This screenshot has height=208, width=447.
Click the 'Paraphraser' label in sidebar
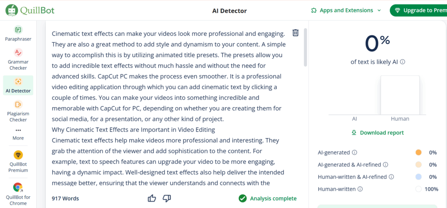coord(18,39)
